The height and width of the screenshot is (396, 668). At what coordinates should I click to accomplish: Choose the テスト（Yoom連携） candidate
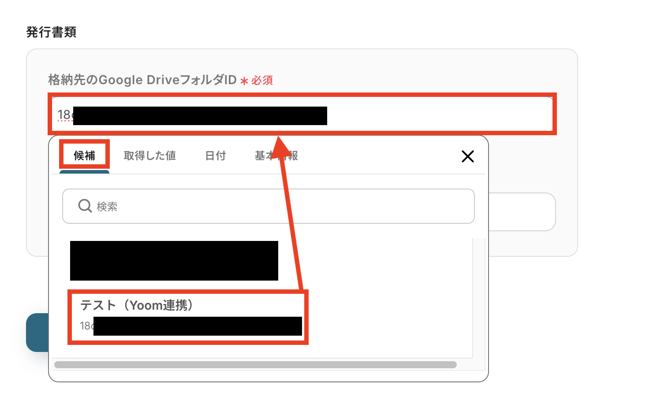[x=188, y=317]
